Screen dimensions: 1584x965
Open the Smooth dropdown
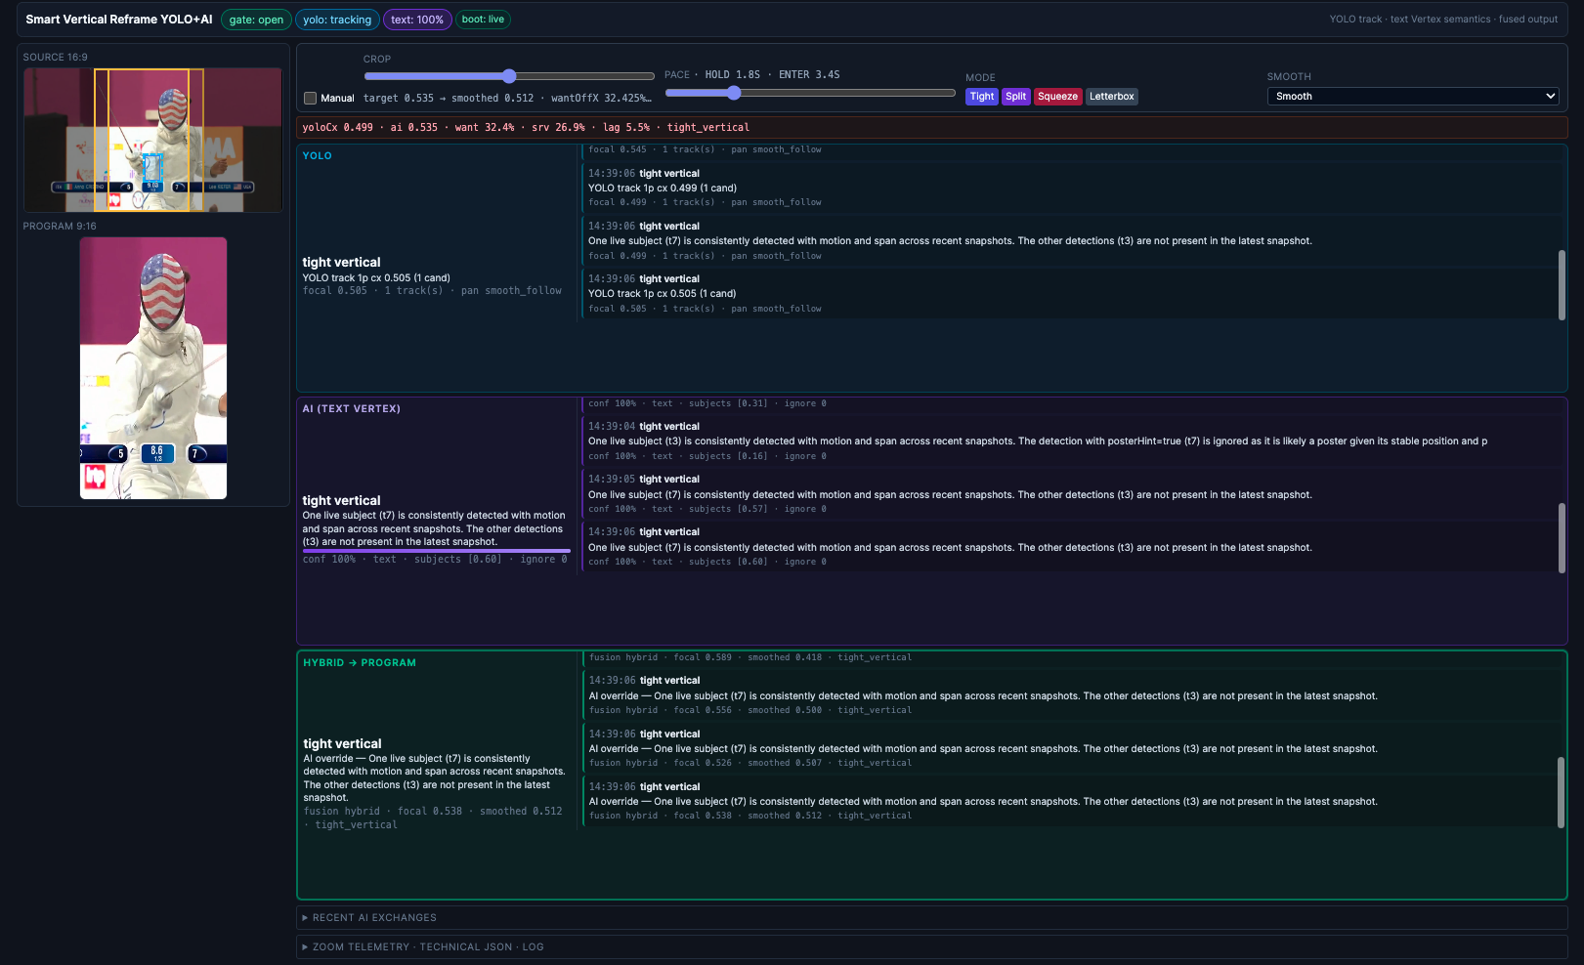(1413, 96)
